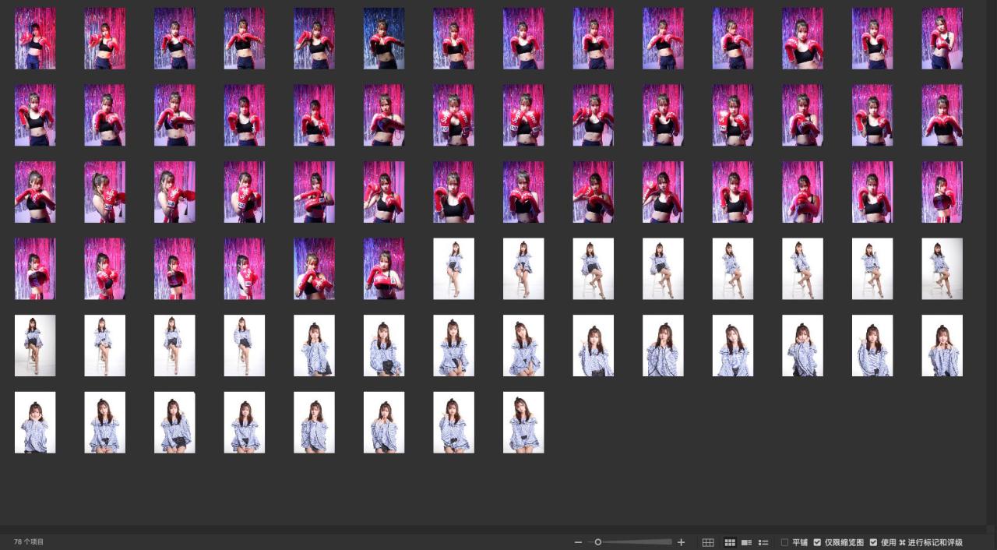Toggle the 使用 ⌘ 进行标记和评级 checkbox
Viewport: 997px width, 550px height.
point(873,542)
